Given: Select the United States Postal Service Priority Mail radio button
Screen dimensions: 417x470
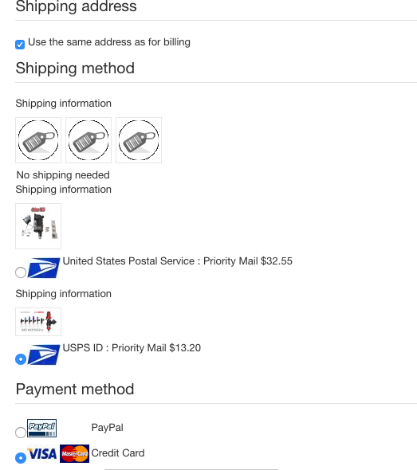Looking at the screenshot, I should (x=21, y=272).
